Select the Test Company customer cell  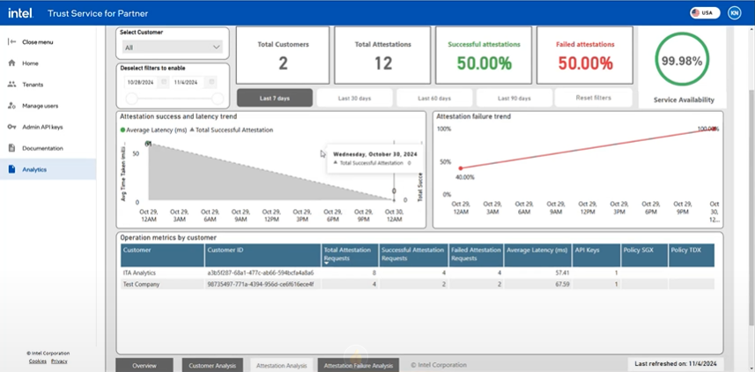point(162,285)
